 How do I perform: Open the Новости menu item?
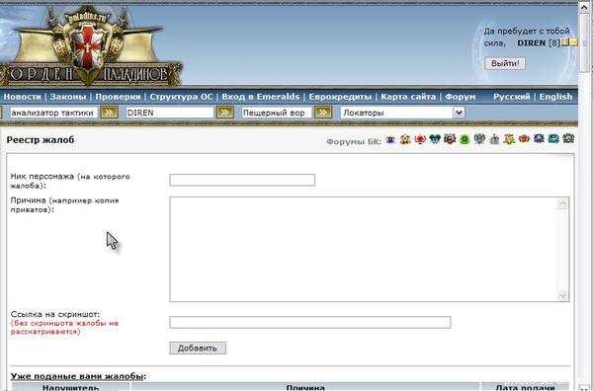[x=23, y=97]
